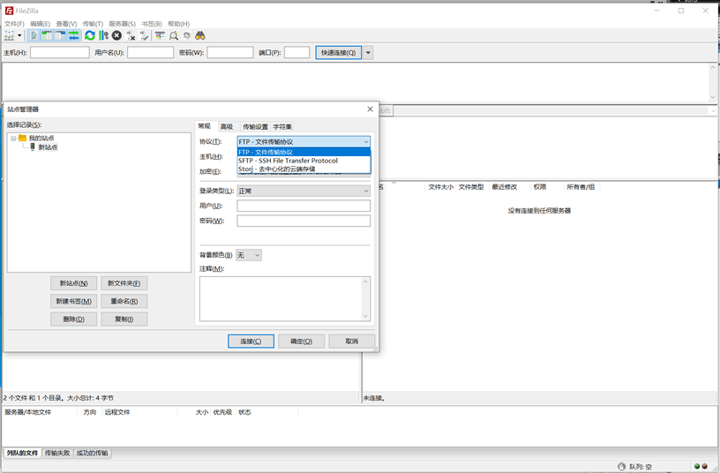Open quick connect history dropdown arrow
The width and height of the screenshot is (720, 473).
pyautogui.click(x=368, y=53)
